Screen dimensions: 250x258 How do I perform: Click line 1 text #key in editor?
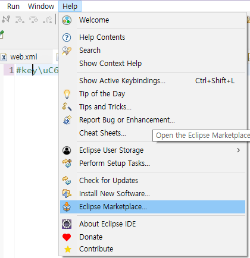27,70
